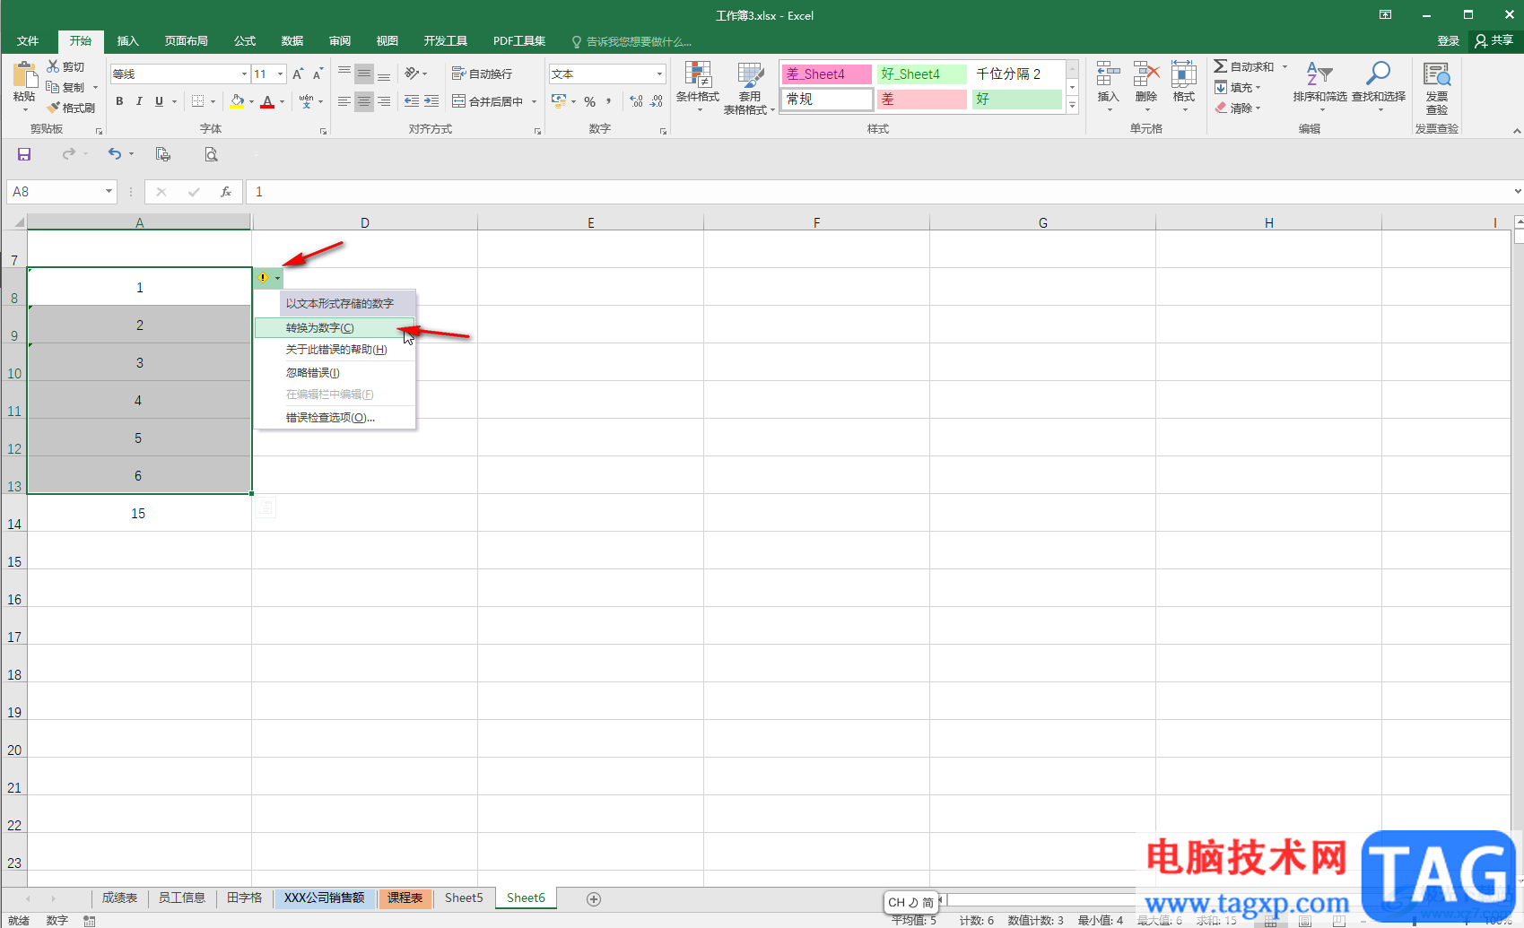Click the Undo arrow icon
Image resolution: width=1524 pixels, height=928 pixels.
(115, 154)
